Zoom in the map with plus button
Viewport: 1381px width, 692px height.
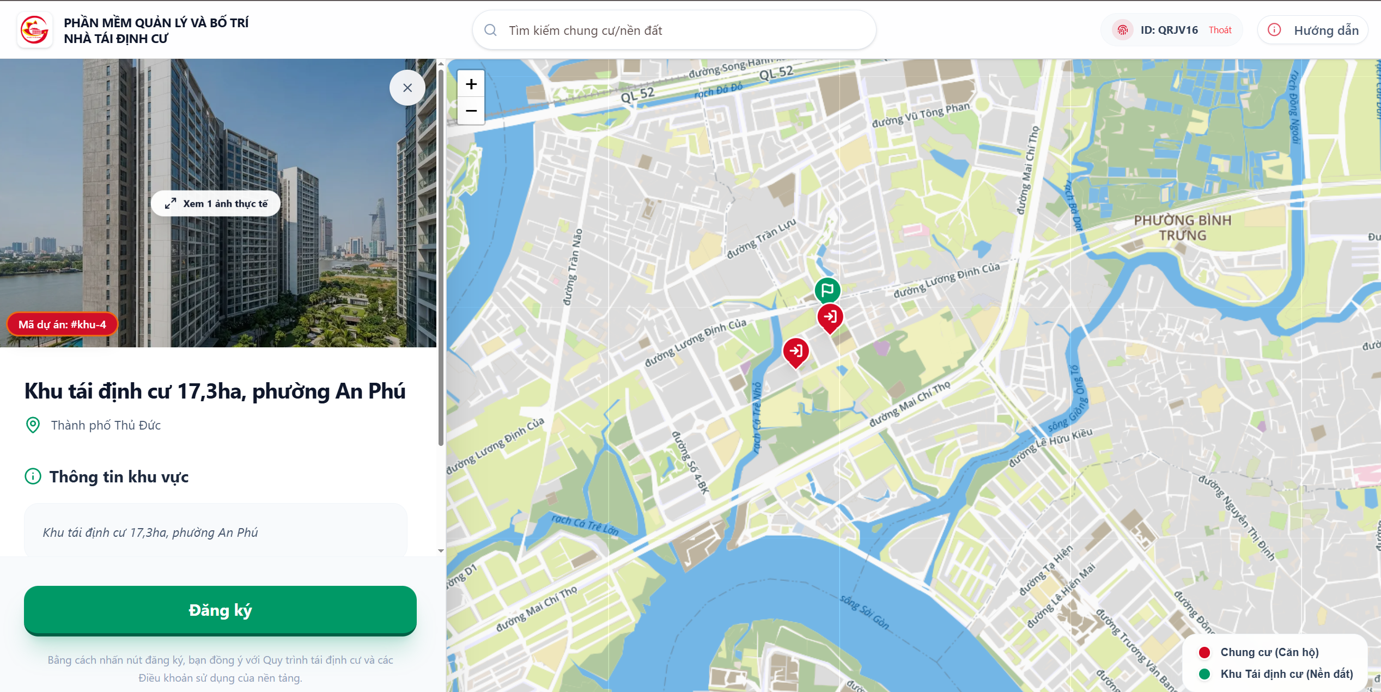point(471,84)
